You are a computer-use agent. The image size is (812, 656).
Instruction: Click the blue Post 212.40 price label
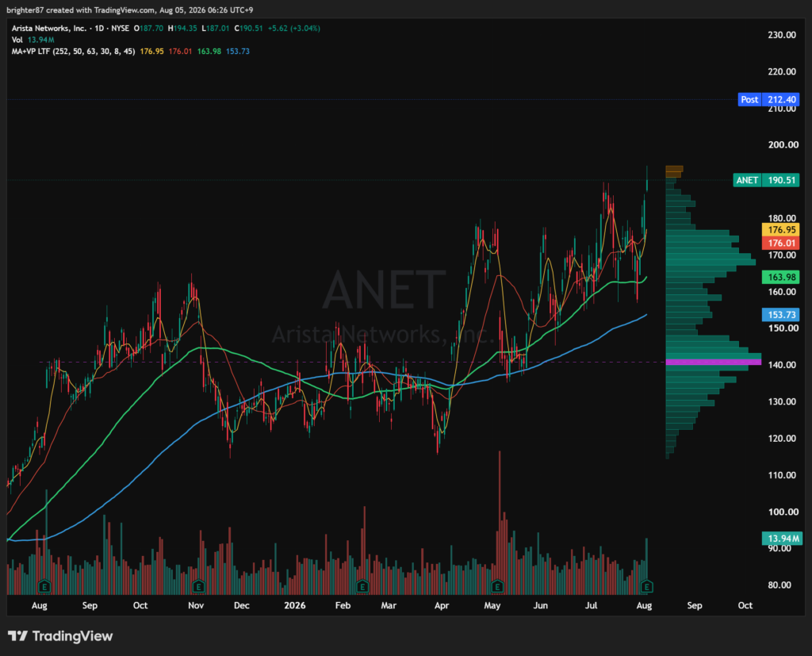point(768,99)
